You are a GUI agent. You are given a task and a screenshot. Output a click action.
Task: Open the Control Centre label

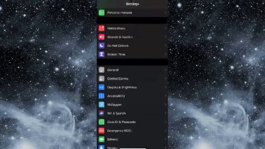point(118,79)
